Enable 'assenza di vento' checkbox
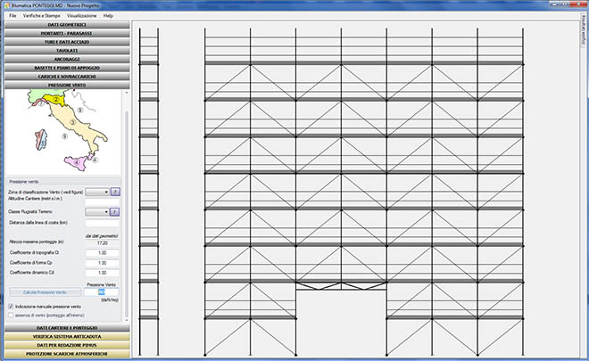Screen dimensions: 589x361 [x=11, y=314]
